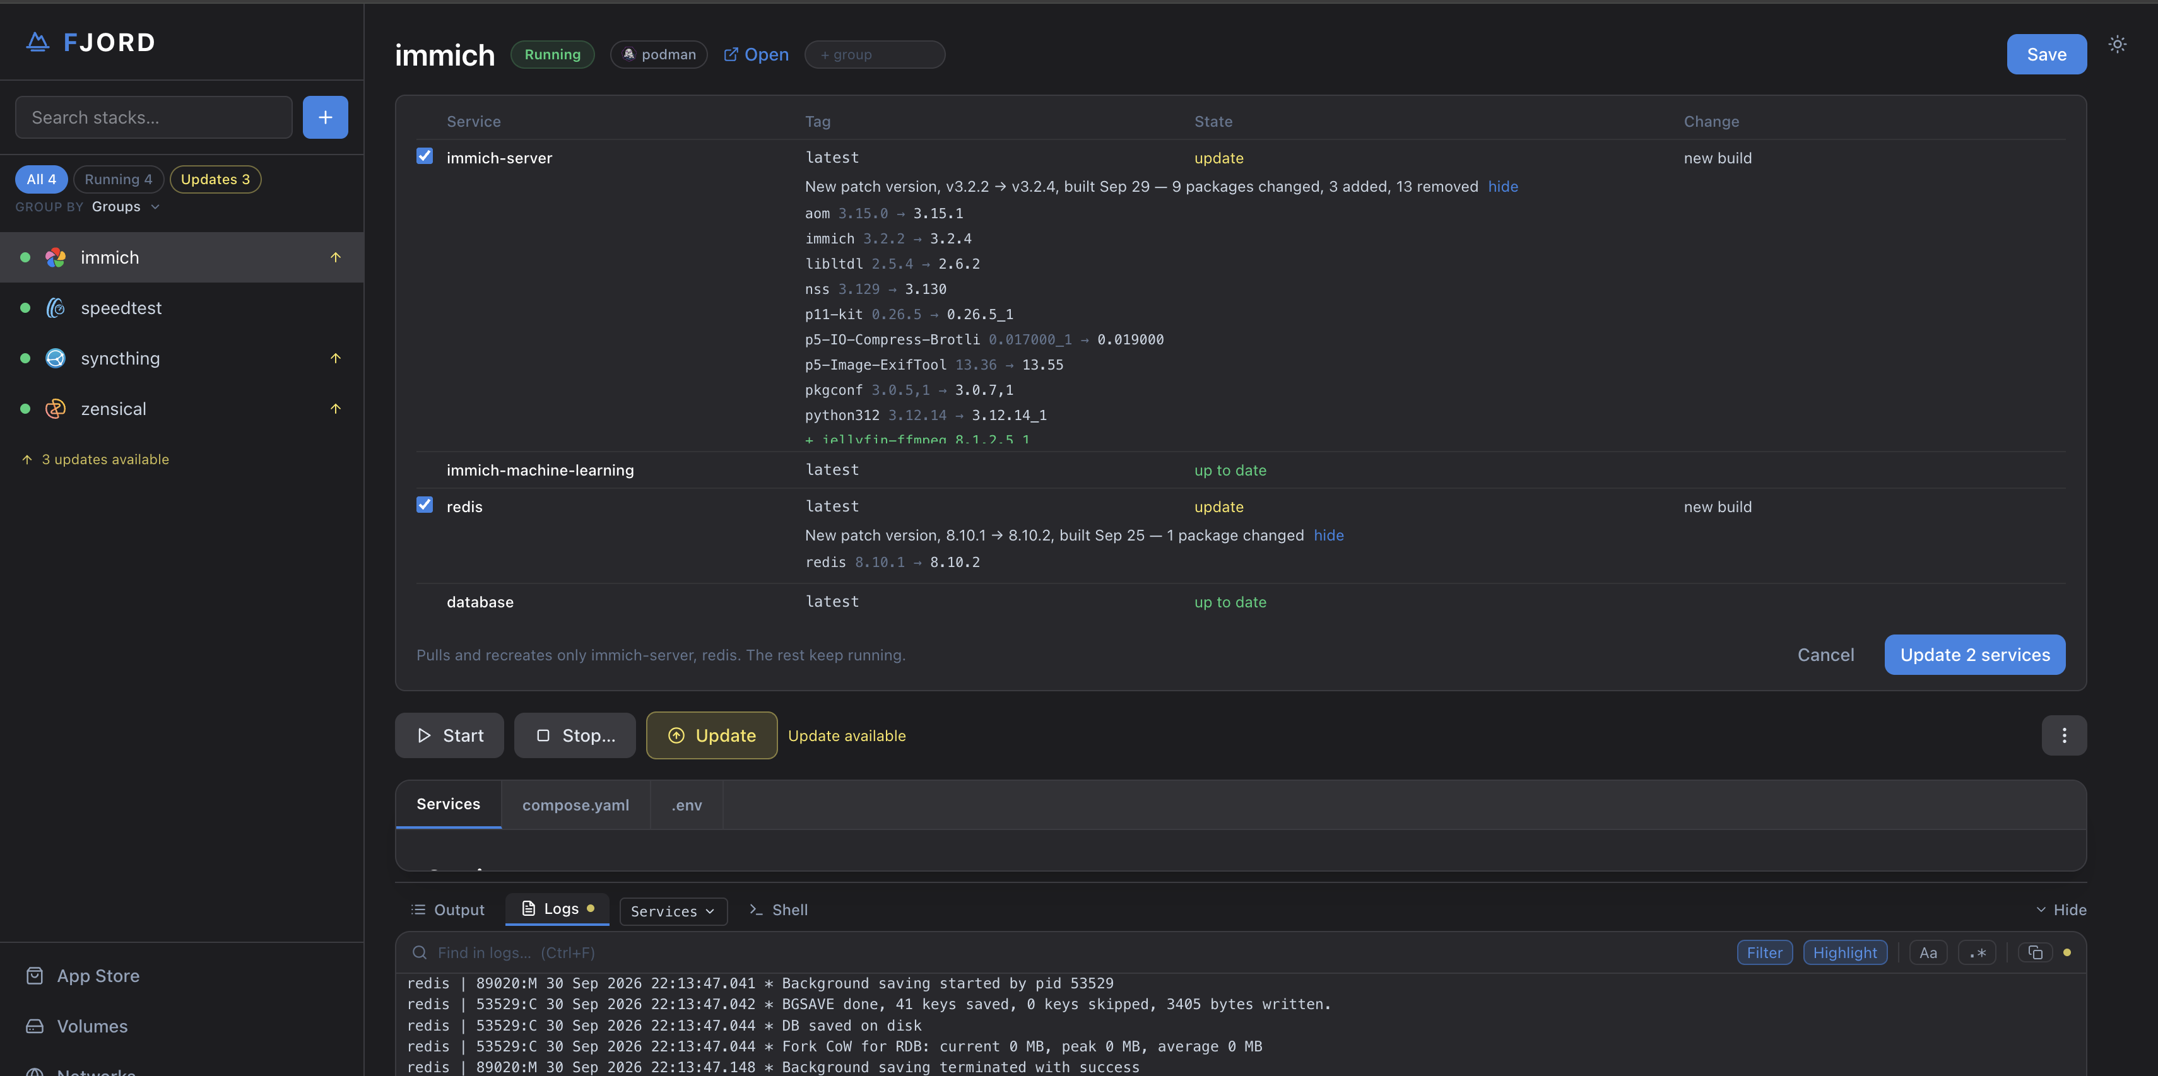2158x1076 pixels.
Task: Click the Open link for immich
Action: (x=756, y=54)
